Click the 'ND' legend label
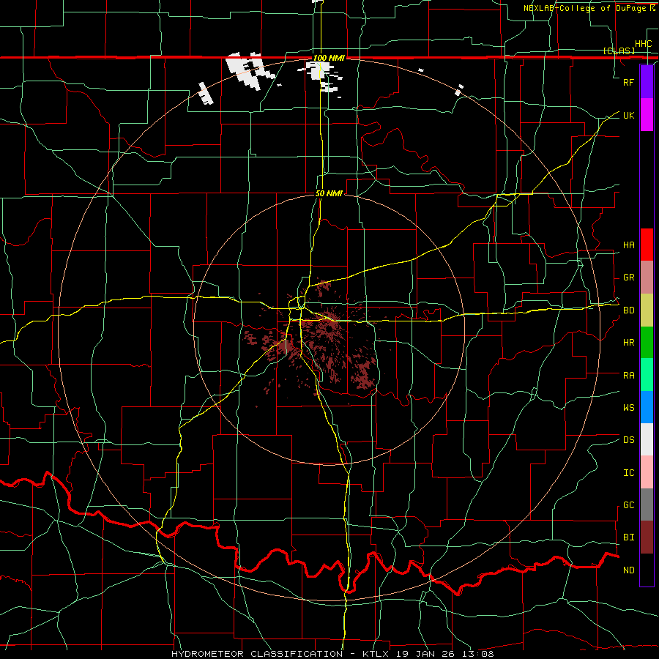The height and width of the screenshot is (659, 659). 629,570
